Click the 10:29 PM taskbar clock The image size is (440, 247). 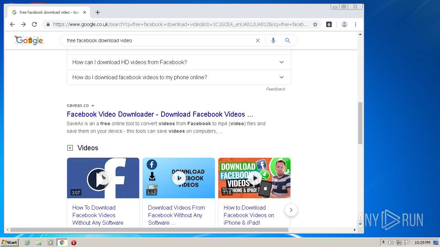[x=422, y=243]
